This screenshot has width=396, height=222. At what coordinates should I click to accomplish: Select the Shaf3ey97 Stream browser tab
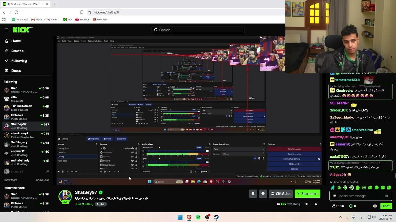[26, 4]
